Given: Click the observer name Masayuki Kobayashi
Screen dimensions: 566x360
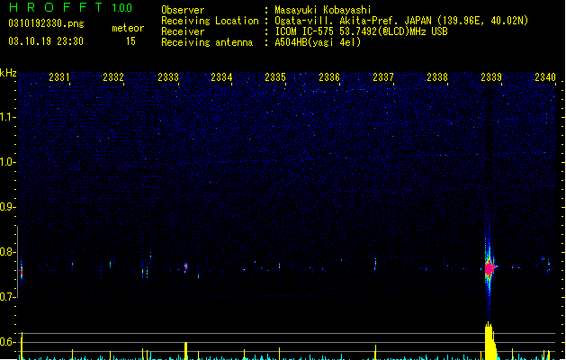Looking at the screenshot, I should pyautogui.click(x=323, y=10).
